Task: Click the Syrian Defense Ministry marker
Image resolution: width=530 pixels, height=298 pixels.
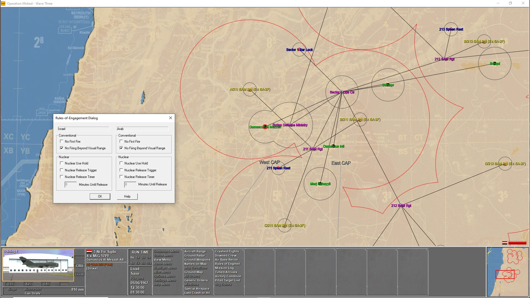Action: [290, 125]
